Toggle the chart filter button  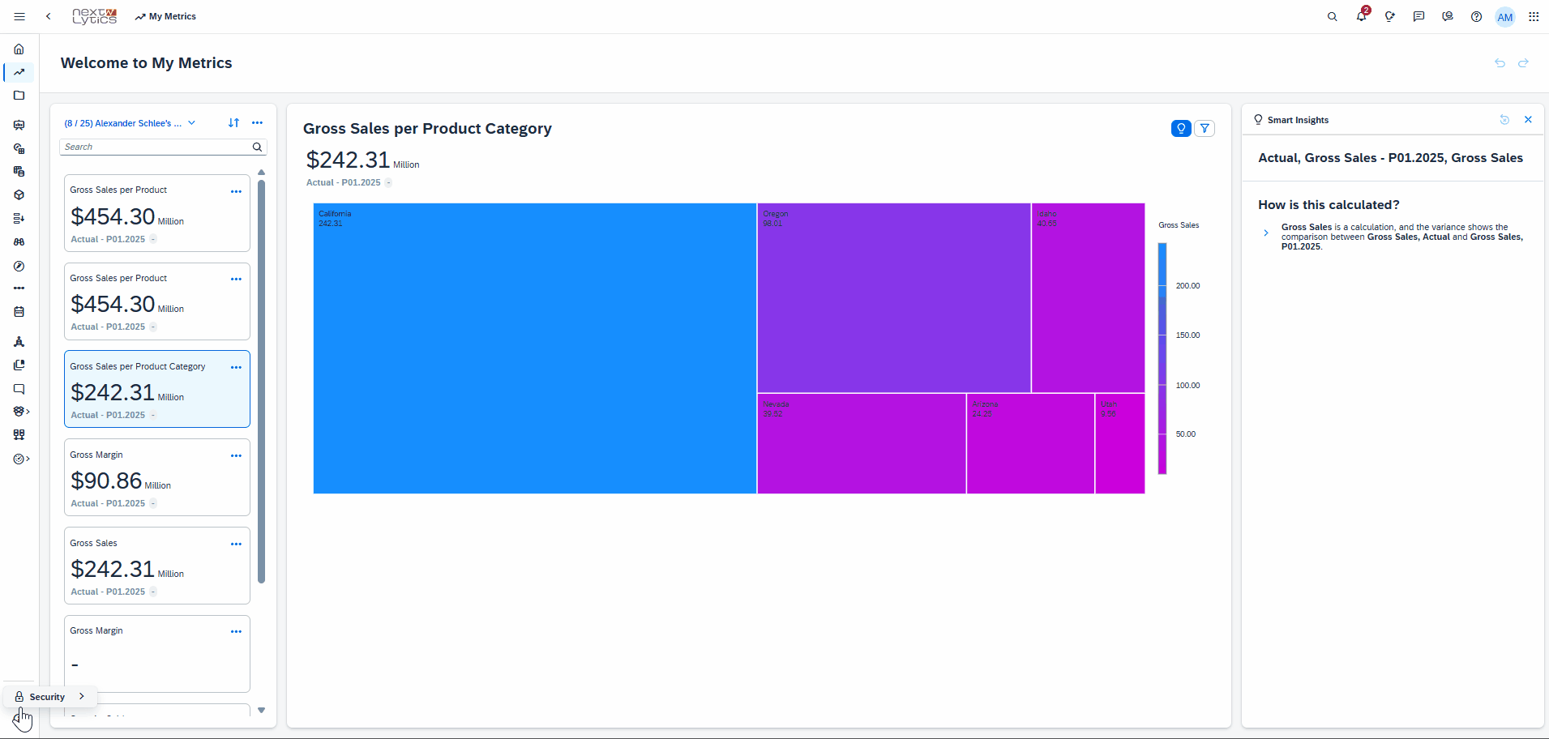pos(1205,128)
